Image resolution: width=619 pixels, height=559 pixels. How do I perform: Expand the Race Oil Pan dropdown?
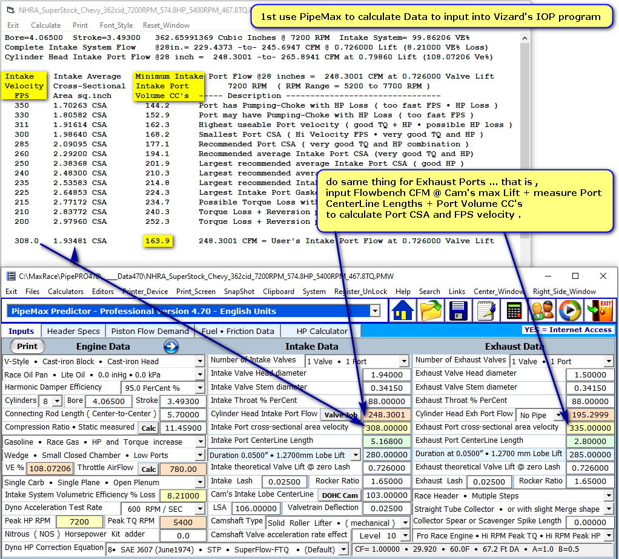pyautogui.click(x=200, y=374)
